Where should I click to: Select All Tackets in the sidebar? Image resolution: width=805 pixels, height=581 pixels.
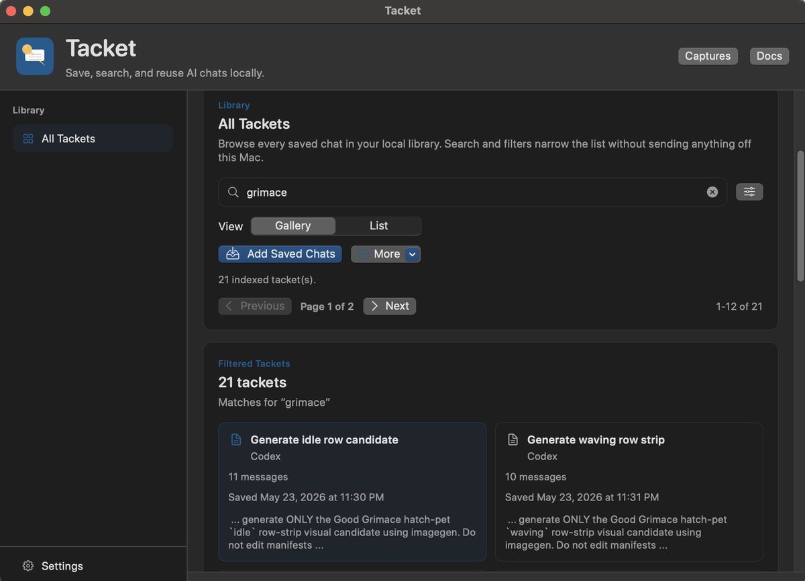click(93, 139)
